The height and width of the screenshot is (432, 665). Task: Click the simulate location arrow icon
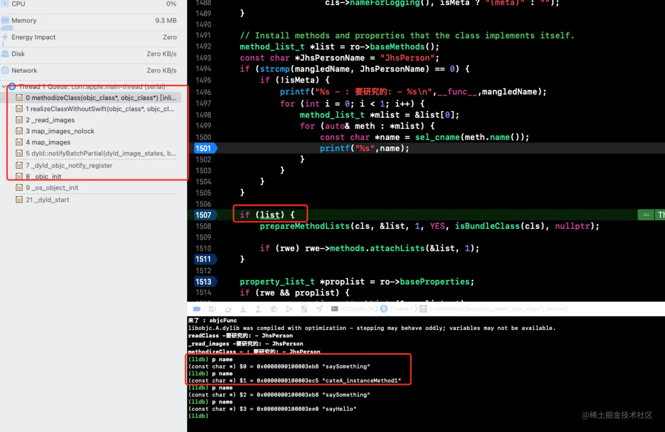pyautogui.click(x=319, y=309)
